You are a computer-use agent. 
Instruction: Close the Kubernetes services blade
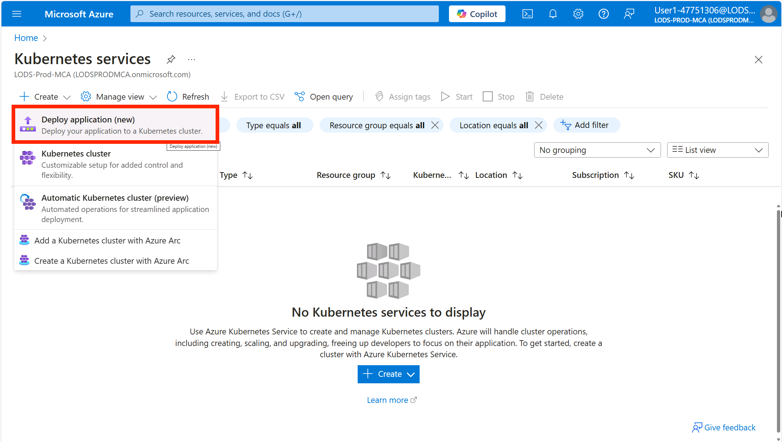(x=758, y=59)
